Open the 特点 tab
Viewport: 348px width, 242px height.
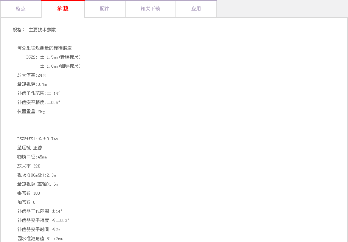(20, 9)
